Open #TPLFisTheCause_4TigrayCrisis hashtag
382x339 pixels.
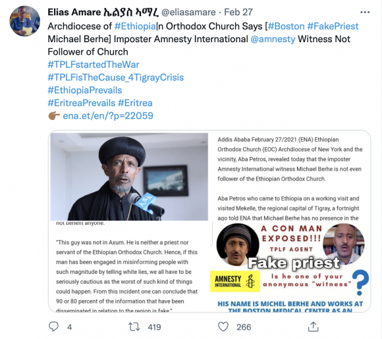(116, 78)
